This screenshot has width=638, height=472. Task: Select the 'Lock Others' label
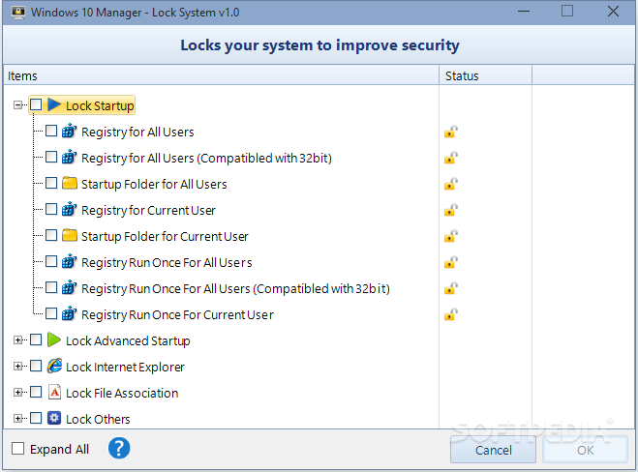(98, 419)
